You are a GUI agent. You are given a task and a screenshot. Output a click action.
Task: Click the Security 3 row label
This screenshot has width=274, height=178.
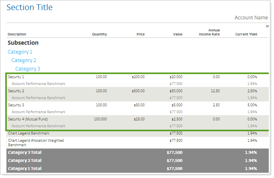tap(16, 105)
